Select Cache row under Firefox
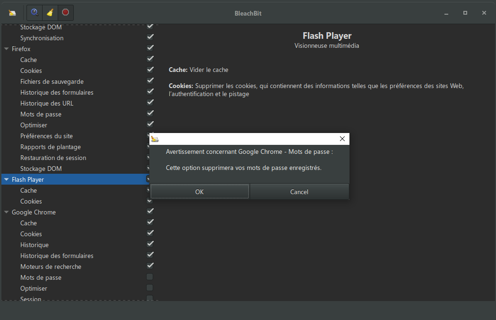Screen dimensions: 496x320 pyautogui.click(x=28, y=60)
